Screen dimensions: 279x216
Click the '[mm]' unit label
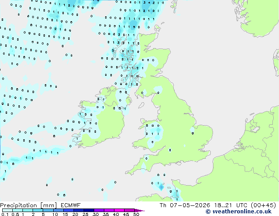49,205
